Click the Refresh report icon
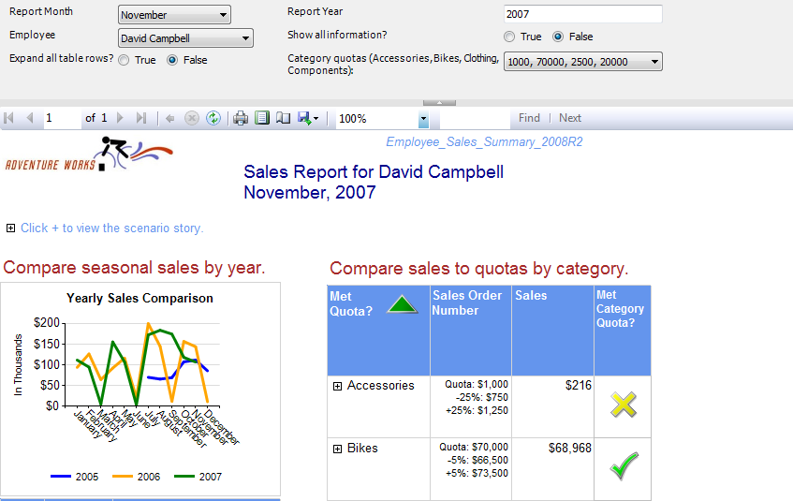 coord(213,118)
